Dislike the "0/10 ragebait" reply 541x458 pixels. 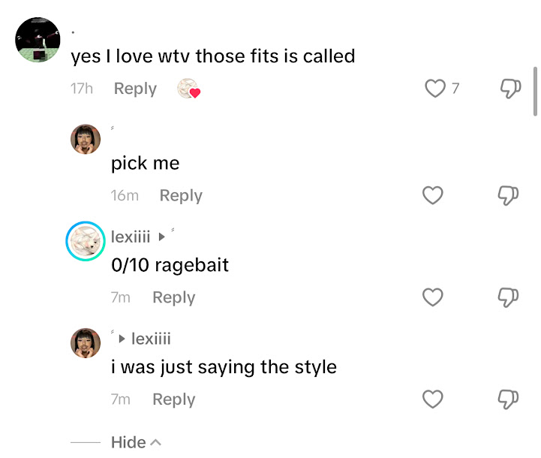pos(509,297)
